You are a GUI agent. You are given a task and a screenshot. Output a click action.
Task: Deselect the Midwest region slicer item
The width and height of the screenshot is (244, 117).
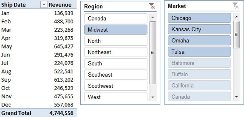pyautogui.click(x=116, y=30)
